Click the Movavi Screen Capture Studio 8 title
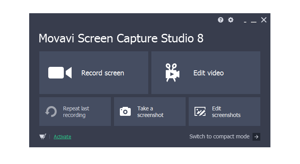The image size is (300, 164). 121,38
